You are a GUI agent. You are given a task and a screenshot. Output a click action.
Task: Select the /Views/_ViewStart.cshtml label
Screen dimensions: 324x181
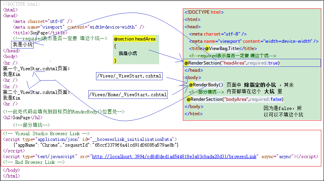pyautogui.click(x=129, y=76)
